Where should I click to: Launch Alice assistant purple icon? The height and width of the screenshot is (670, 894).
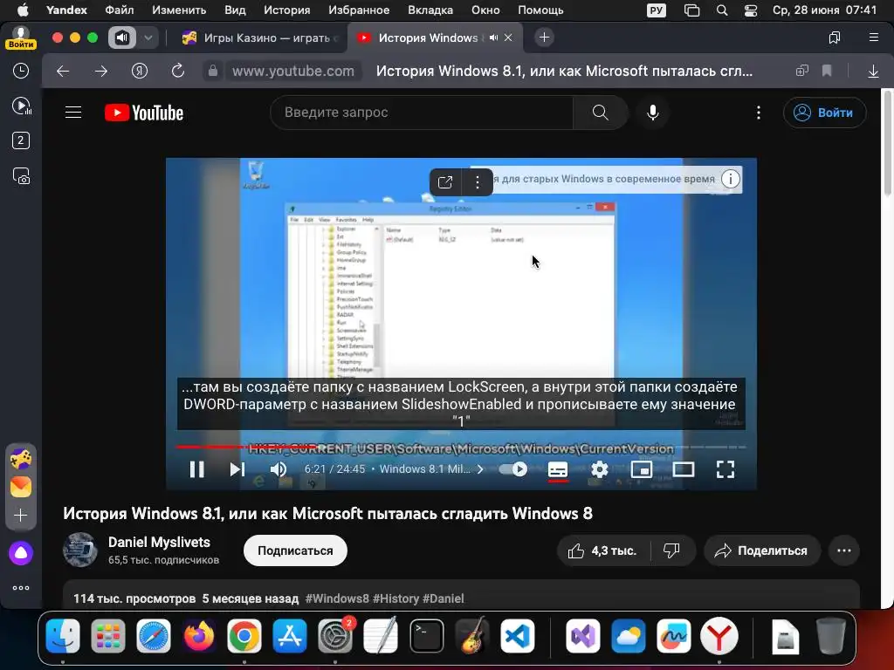coord(21,552)
